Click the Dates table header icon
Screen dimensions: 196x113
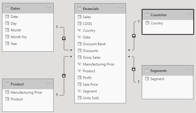(x=7, y=9)
